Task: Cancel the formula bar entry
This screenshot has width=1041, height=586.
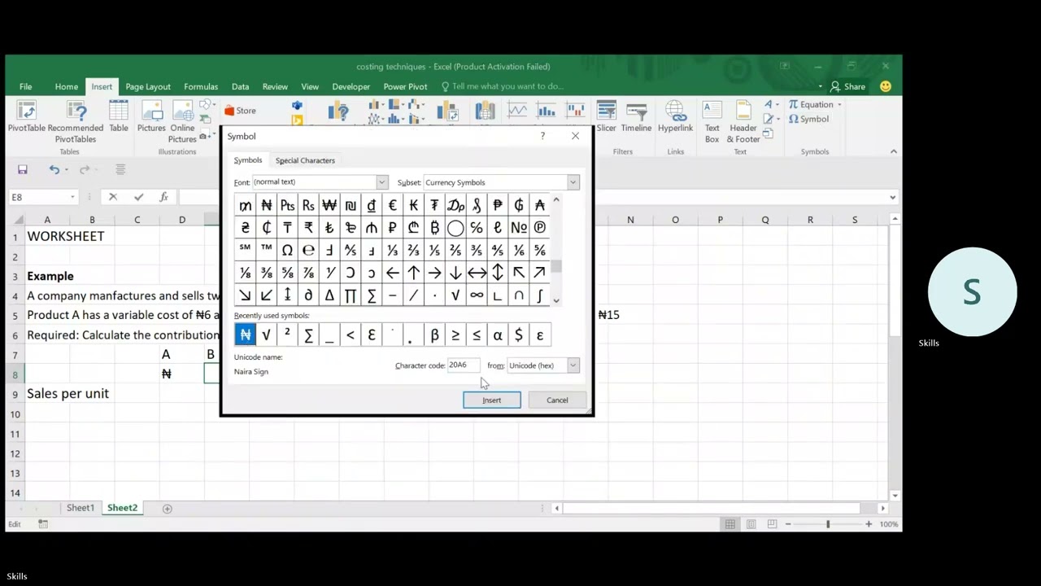Action: click(x=113, y=197)
